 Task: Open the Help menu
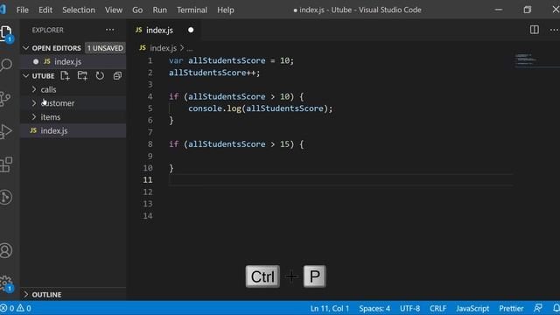[226, 10]
